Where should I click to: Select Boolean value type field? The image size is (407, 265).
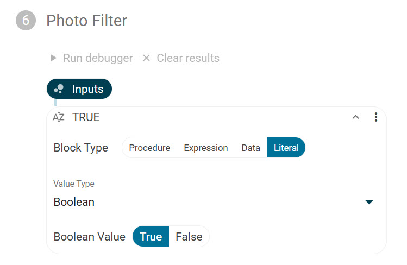[206, 202]
